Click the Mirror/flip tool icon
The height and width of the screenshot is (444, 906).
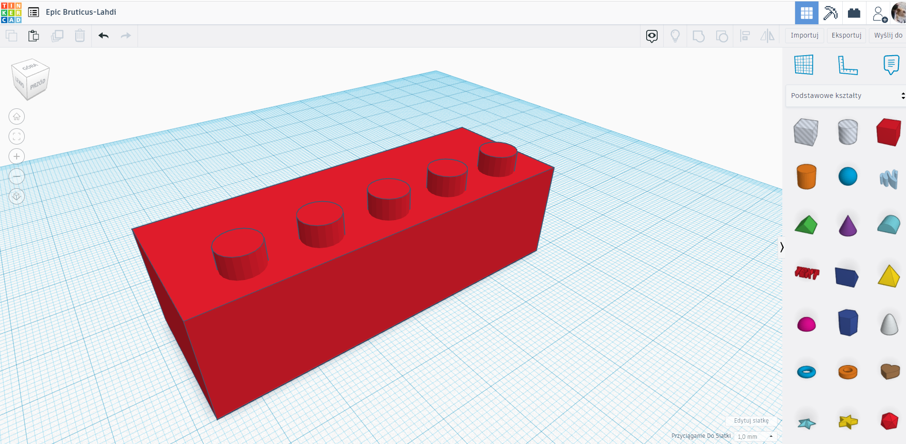pyautogui.click(x=768, y=36)
